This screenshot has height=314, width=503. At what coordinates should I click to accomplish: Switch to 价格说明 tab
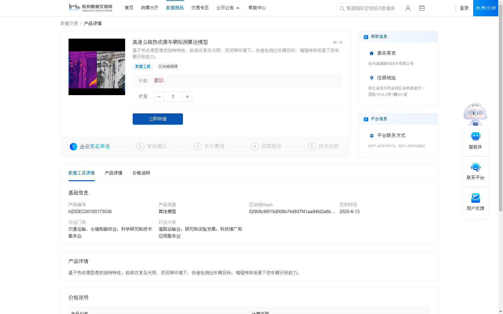pyautogui.click(x=141, y=173)
